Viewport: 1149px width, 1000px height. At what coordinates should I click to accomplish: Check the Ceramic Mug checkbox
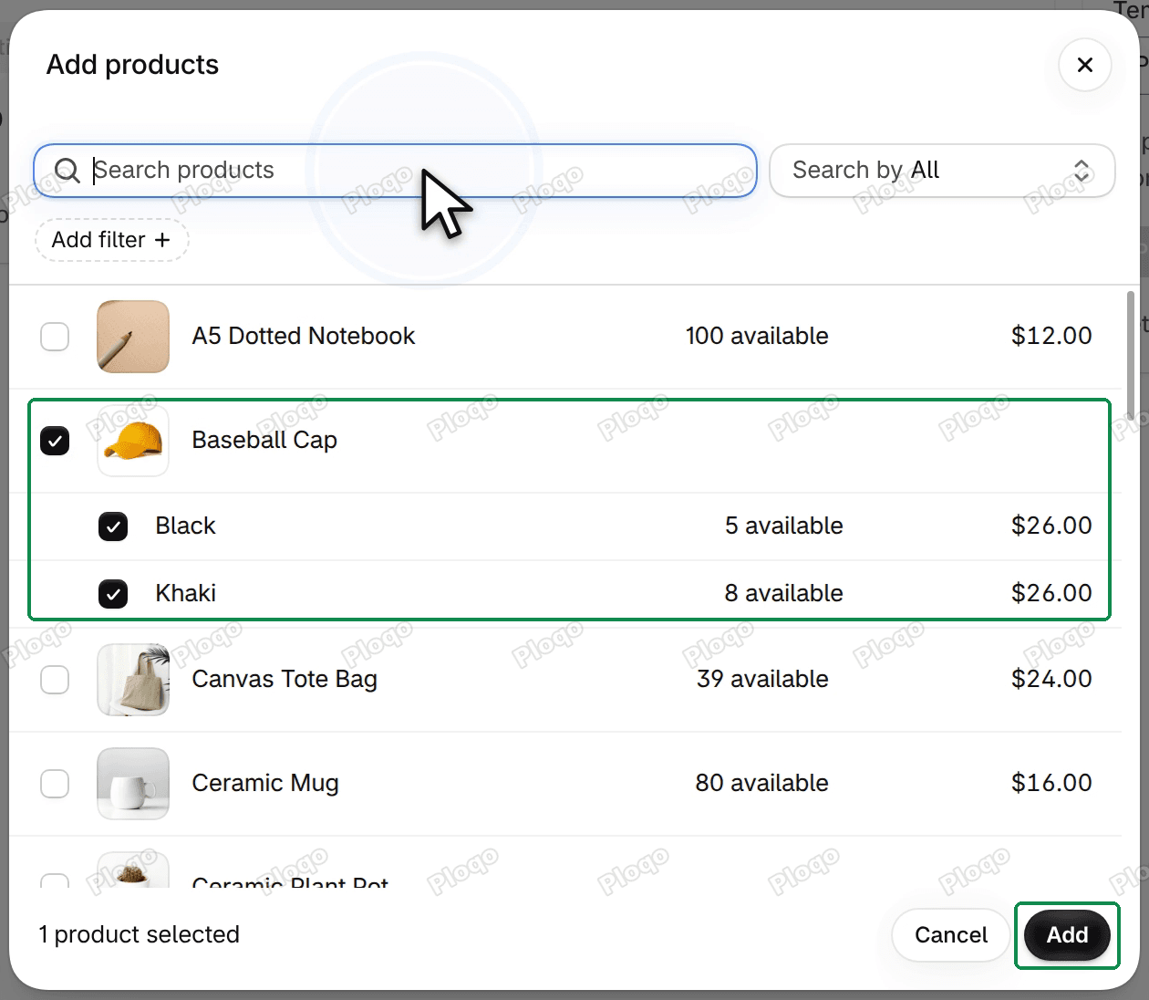(55, 784)
